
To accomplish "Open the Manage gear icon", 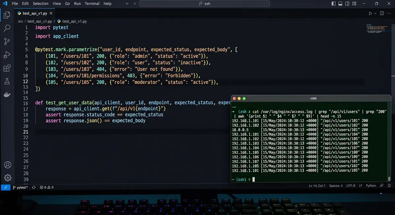I will (x=7, y=178).
